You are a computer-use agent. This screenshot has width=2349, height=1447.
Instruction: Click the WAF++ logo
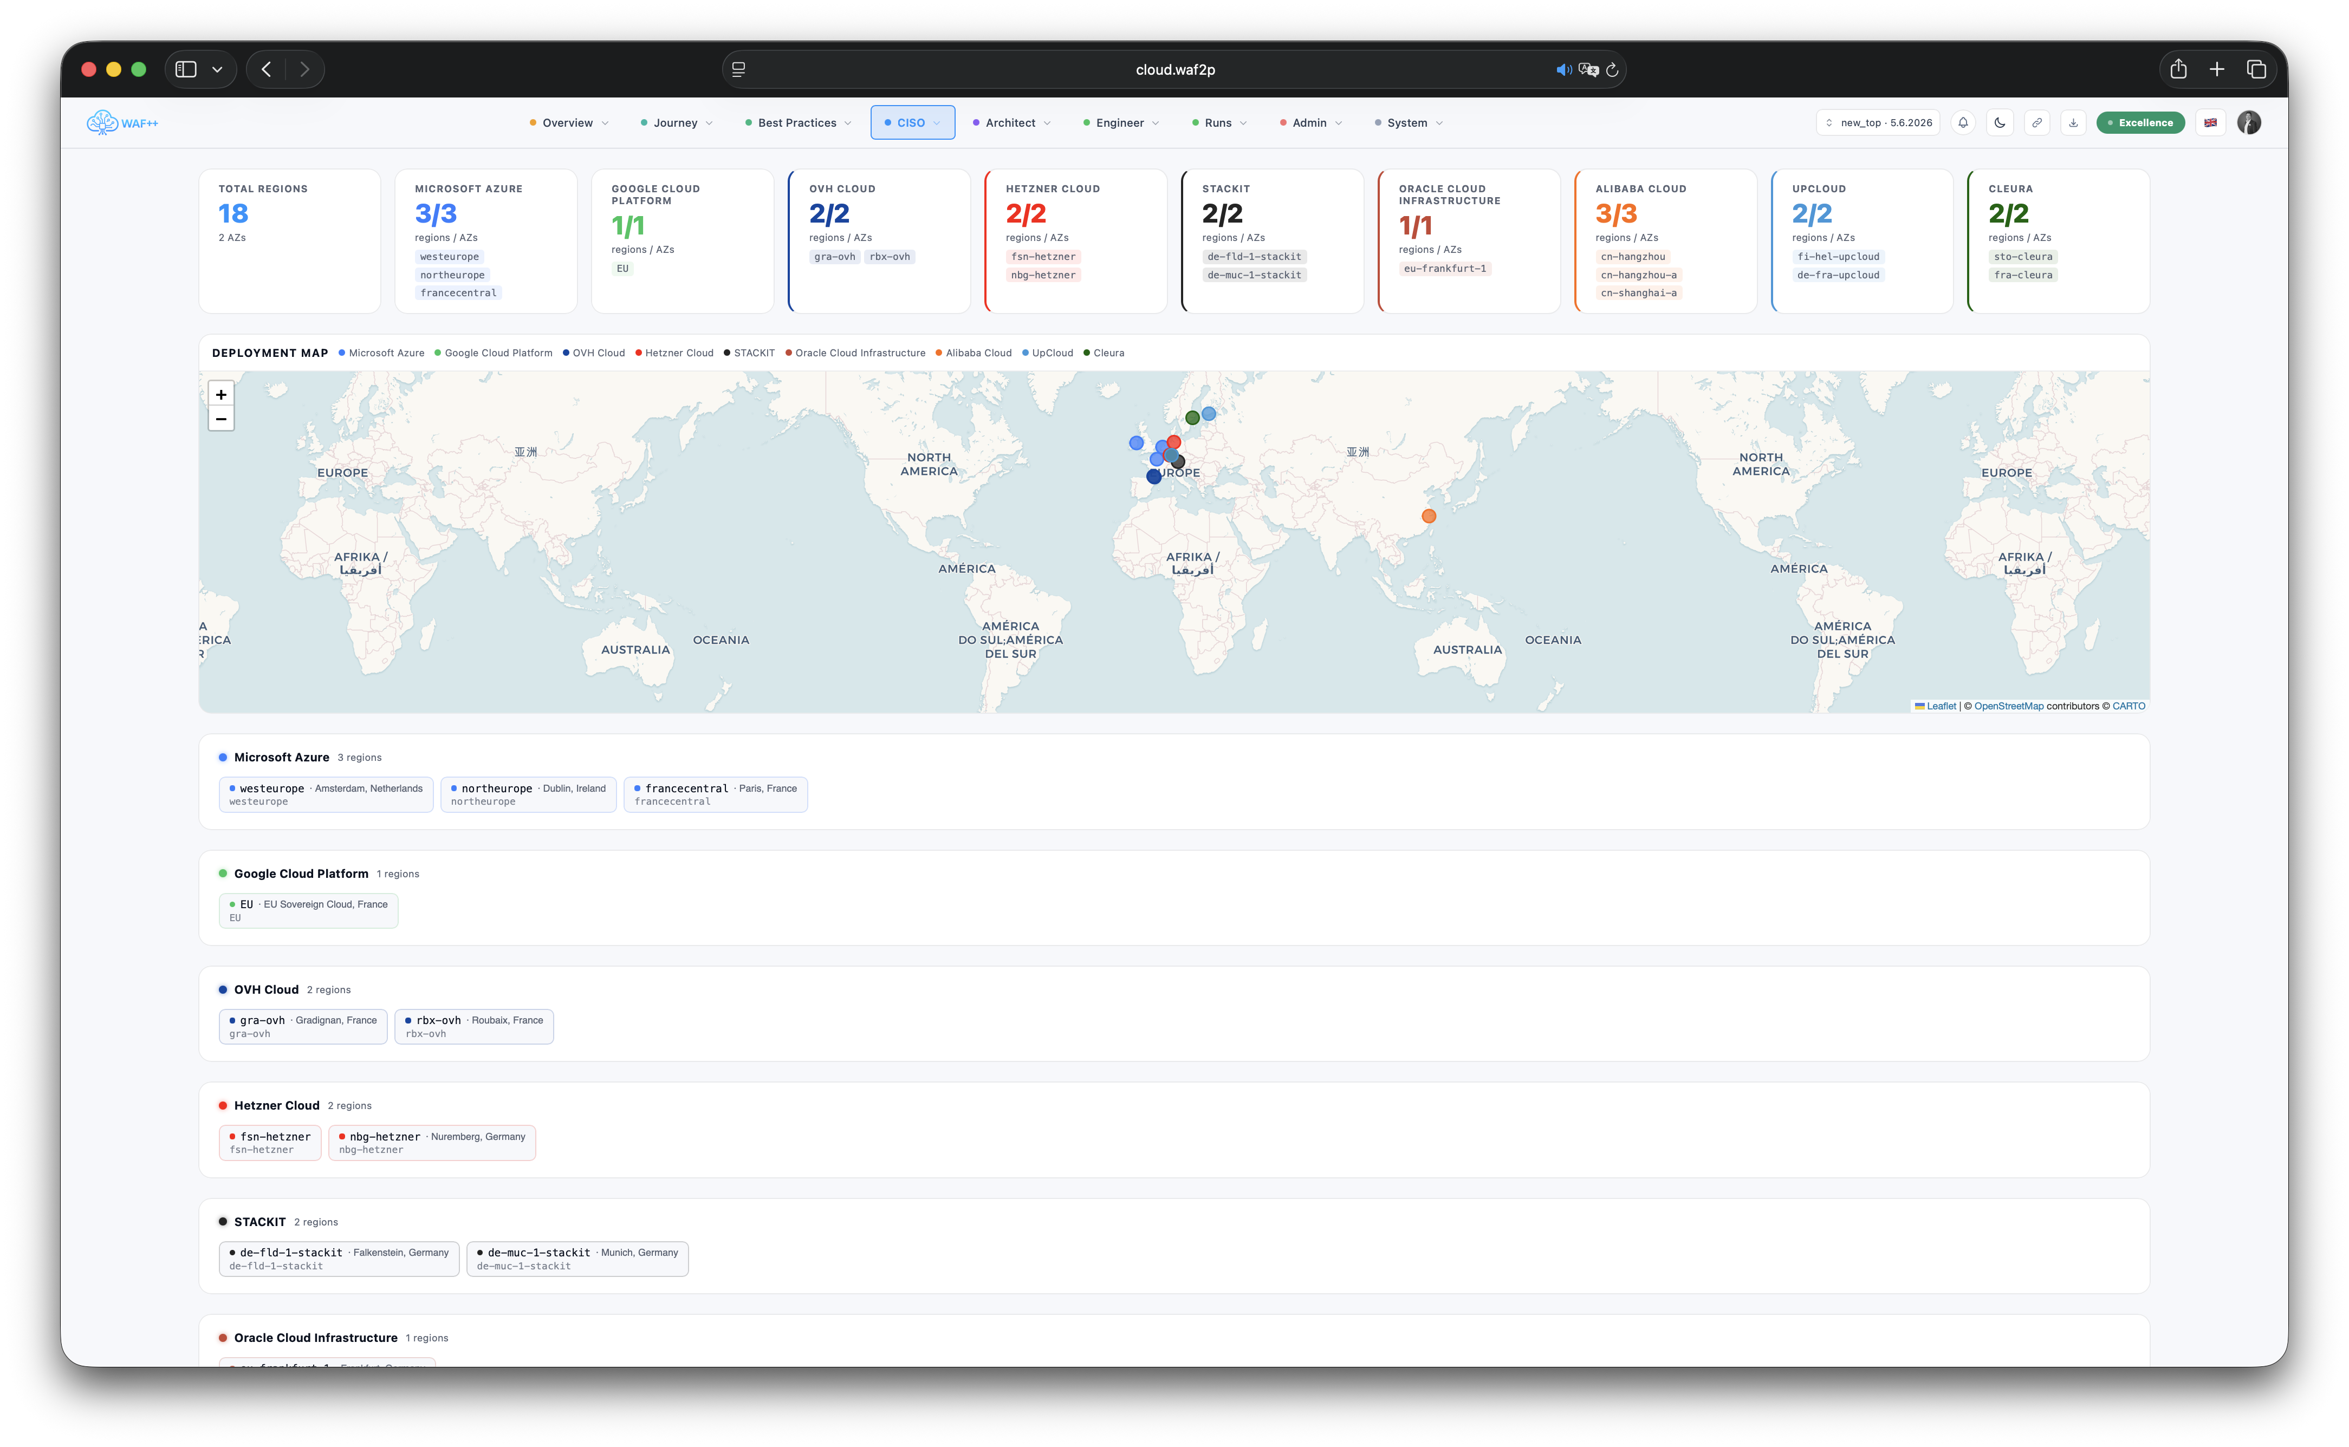[122, 122]
